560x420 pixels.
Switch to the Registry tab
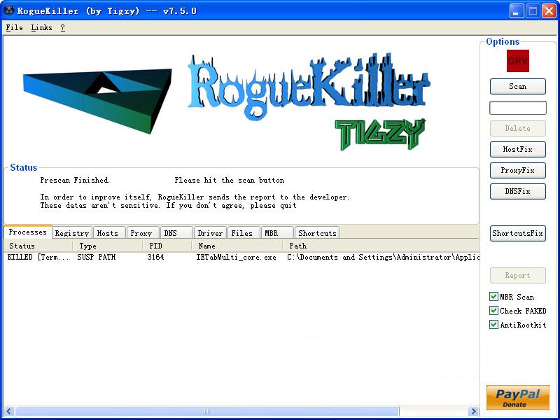pos(71,232)
